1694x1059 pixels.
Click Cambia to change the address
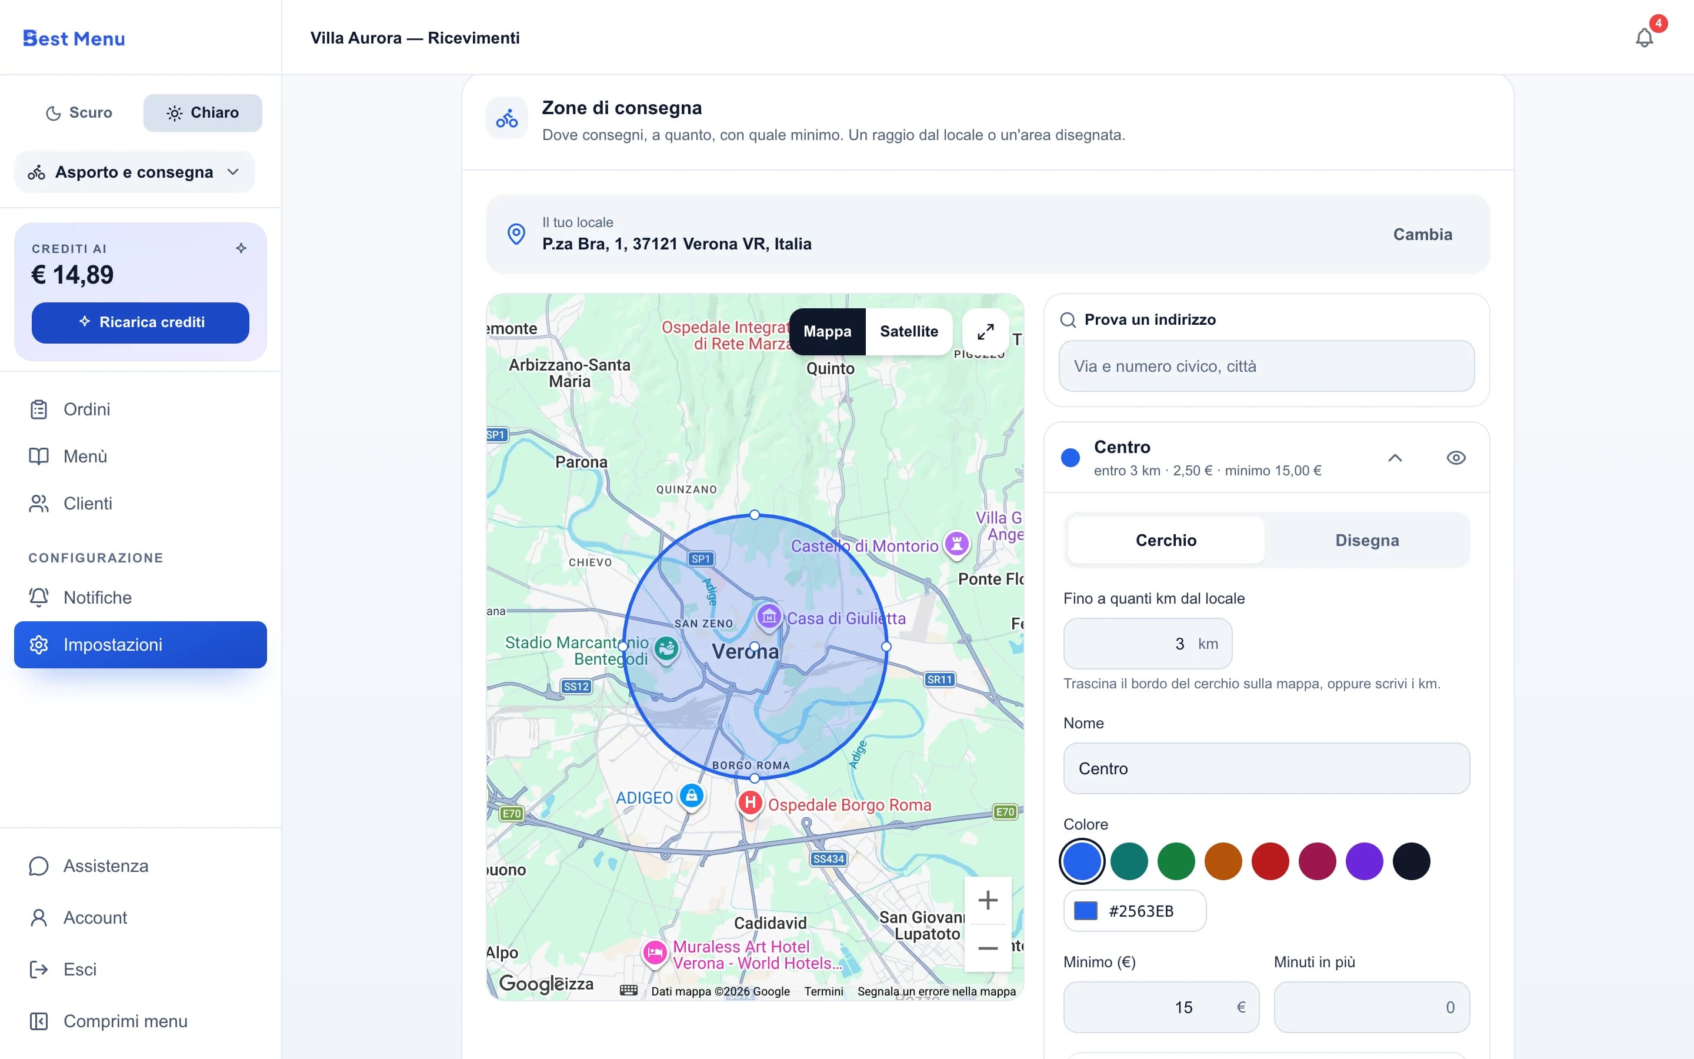click(x=1422, y=234)
